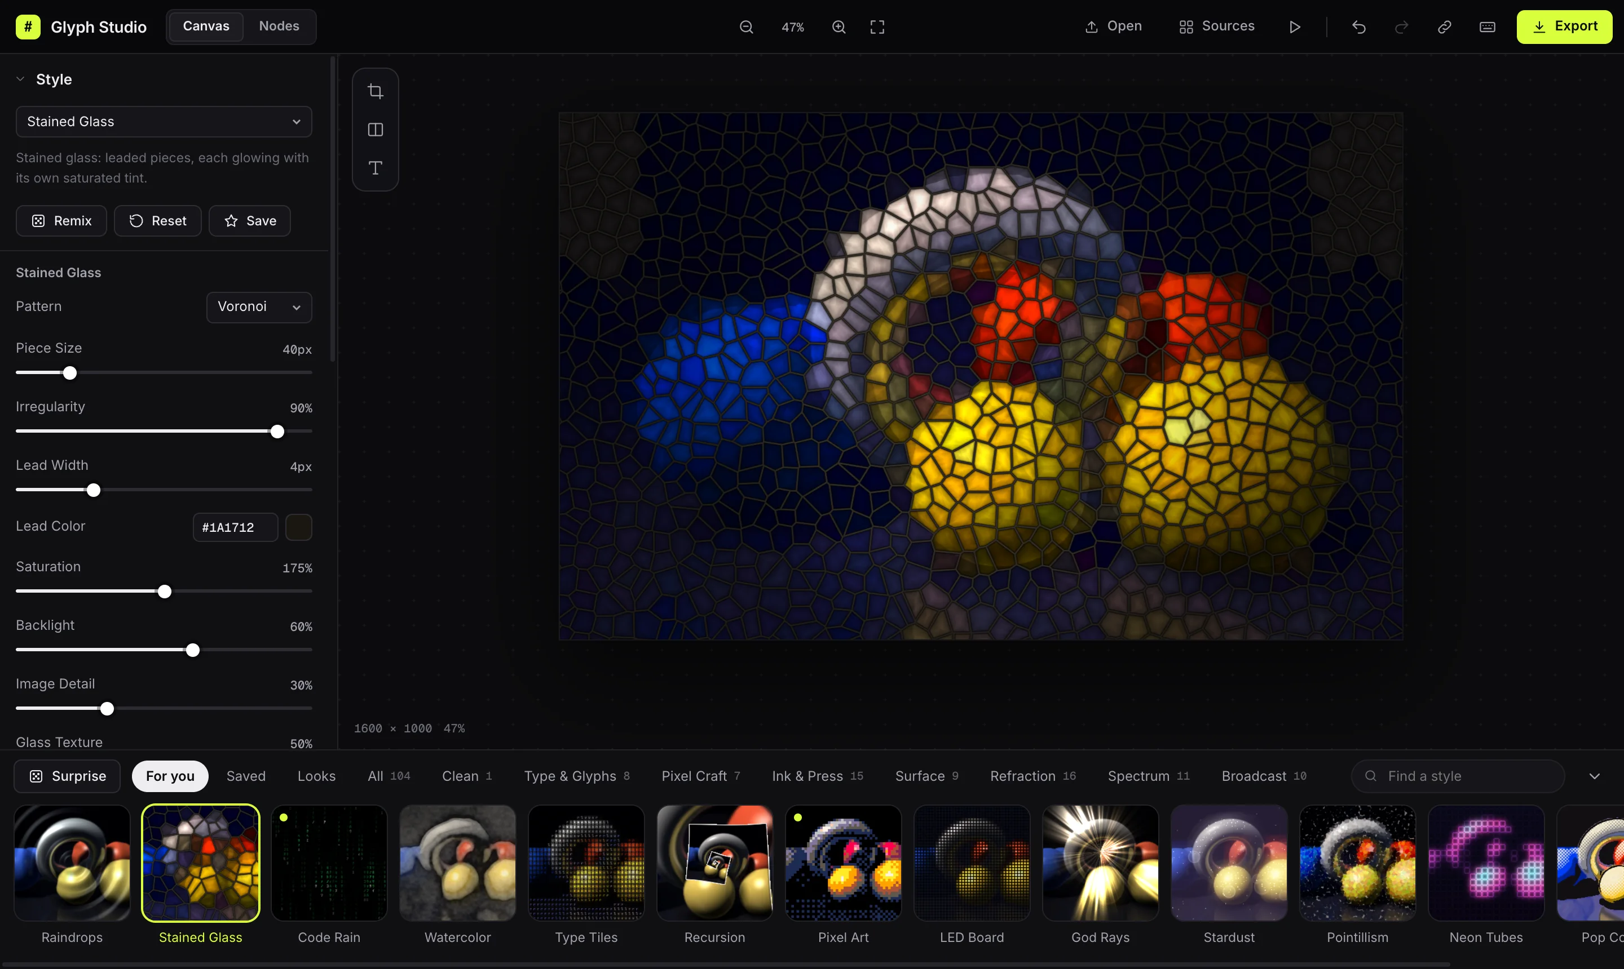Image resolution: width=1624 pixels, height=969 pixels.
Task: Click Open to load a file
Action: 1113,27
